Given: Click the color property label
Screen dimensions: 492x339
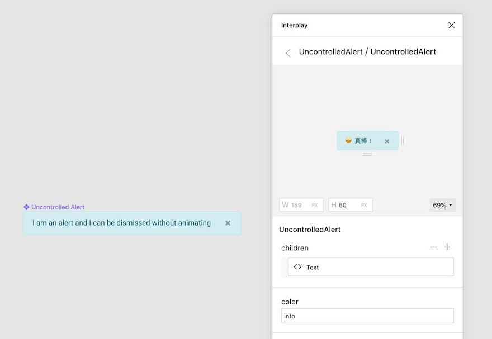Looking at the screenshot, I should (290, 302).
